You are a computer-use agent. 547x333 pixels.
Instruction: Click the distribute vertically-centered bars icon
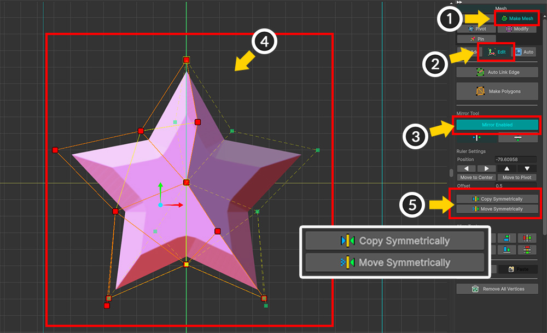tap(527, 238)
